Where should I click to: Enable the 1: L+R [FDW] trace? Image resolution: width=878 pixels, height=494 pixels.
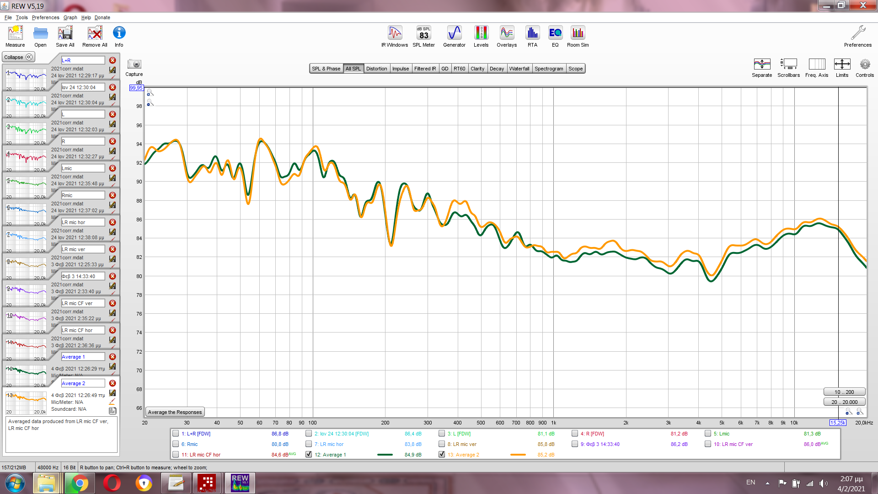click(x=176, y=433)
